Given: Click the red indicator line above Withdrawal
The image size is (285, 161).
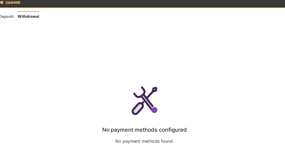Looking at the screenshot, I should pos(28,11).
